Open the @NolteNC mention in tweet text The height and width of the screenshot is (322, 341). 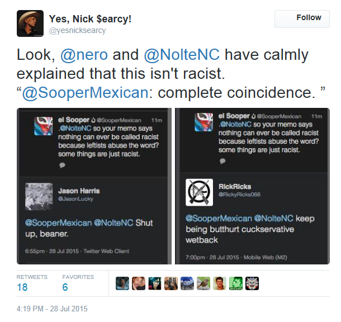click(182, 54)
